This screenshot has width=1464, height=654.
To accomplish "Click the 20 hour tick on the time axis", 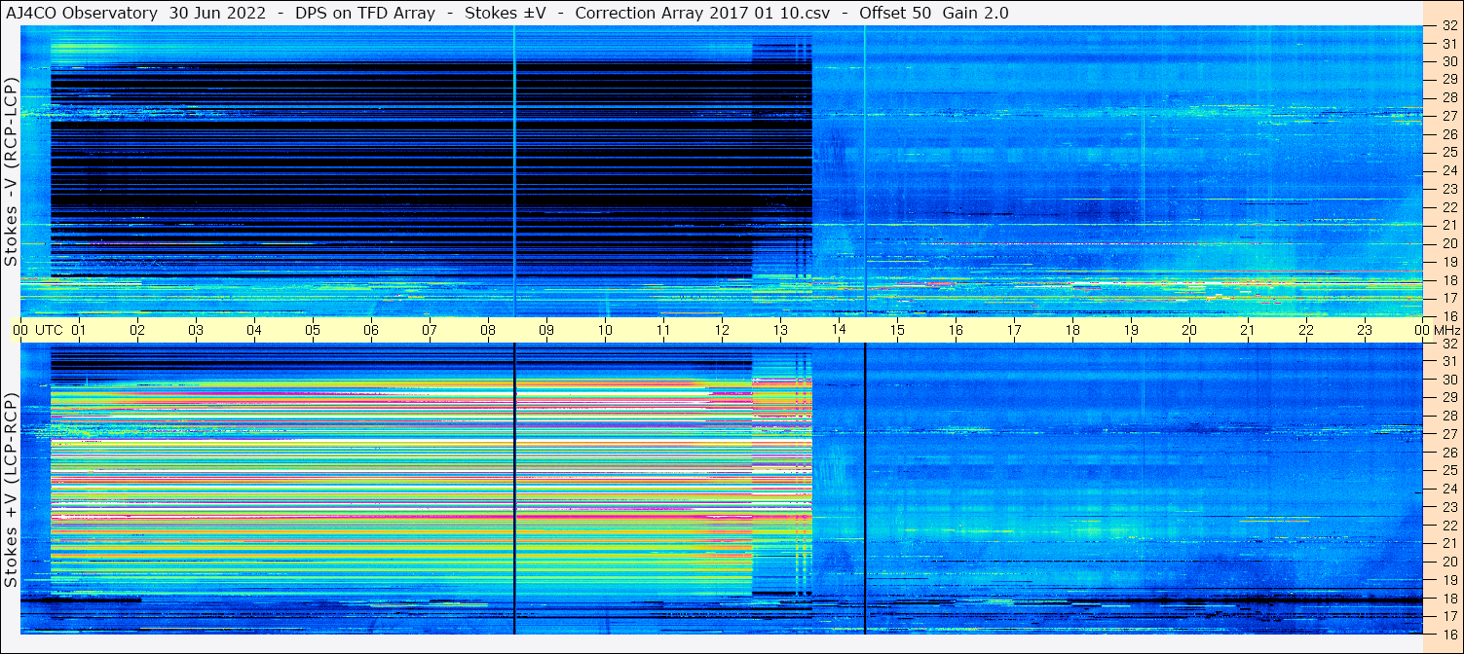I will pyautogui.click(x=1189, y=330).
